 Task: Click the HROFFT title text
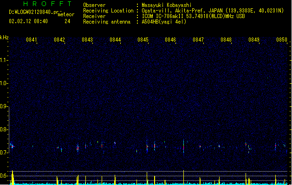[48, 4]
